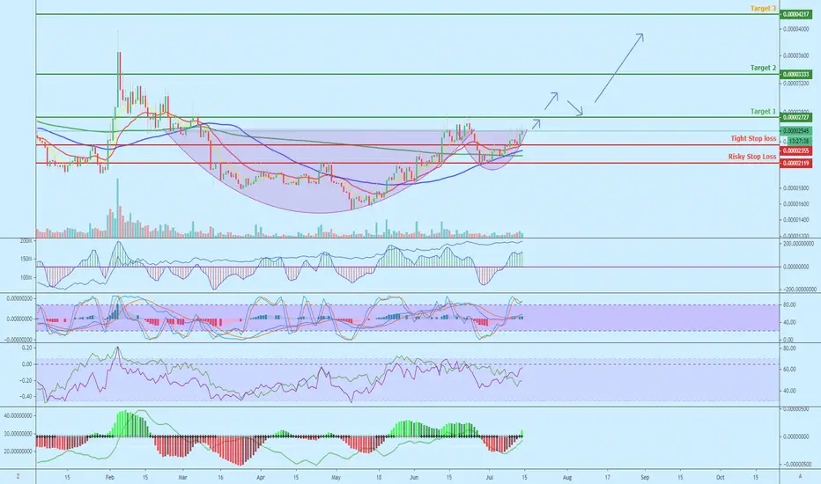Click 60.00 on the RSI pane axis
Screen dimensions: 821x484
[789, 370]
